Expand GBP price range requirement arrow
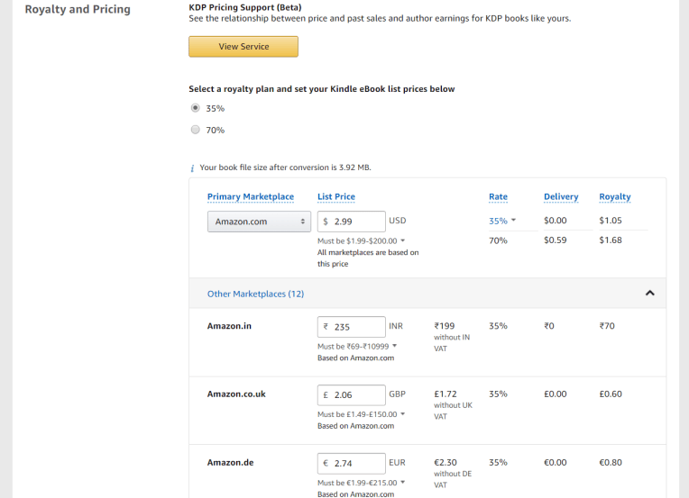Image resolution: width=689 pixels, height=498 pixels. [x=402, y=414]
